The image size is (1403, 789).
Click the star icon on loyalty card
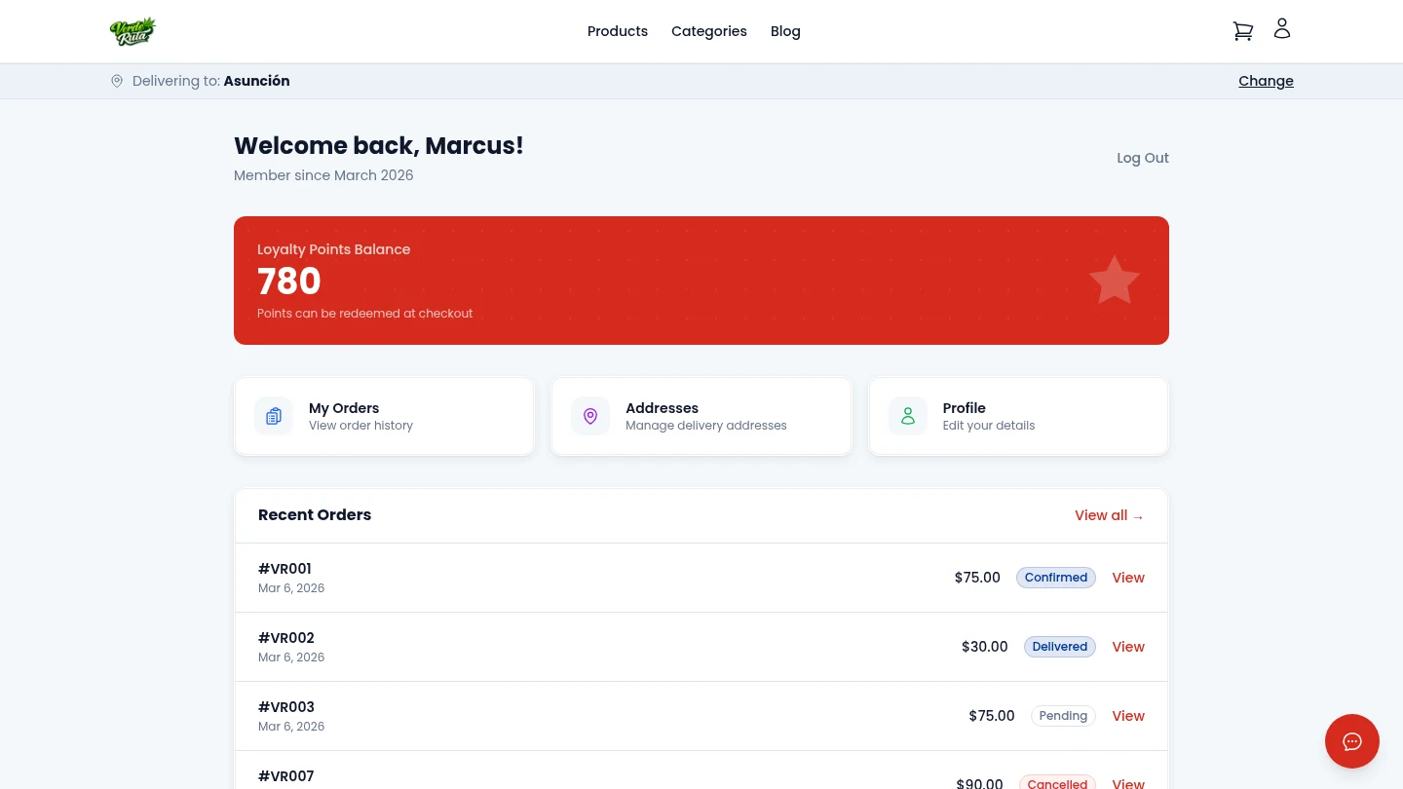tap(1114, 280)
